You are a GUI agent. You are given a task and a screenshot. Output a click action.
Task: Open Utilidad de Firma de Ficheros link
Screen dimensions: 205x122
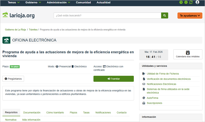[x=163, y=74]
